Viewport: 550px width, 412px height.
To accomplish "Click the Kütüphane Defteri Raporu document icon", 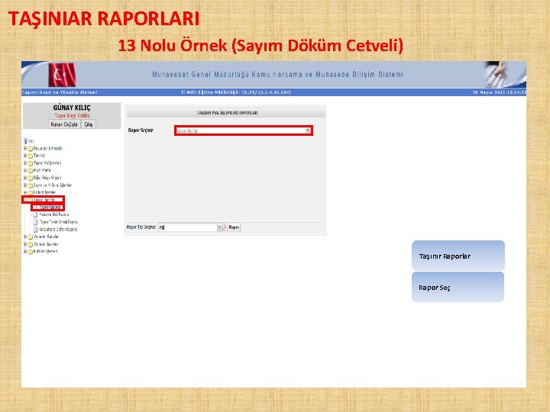I will tap(35, 230).
